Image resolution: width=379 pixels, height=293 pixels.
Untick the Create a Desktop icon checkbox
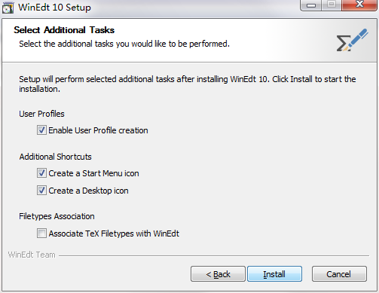pyautogui.click(x=41, y=191)
